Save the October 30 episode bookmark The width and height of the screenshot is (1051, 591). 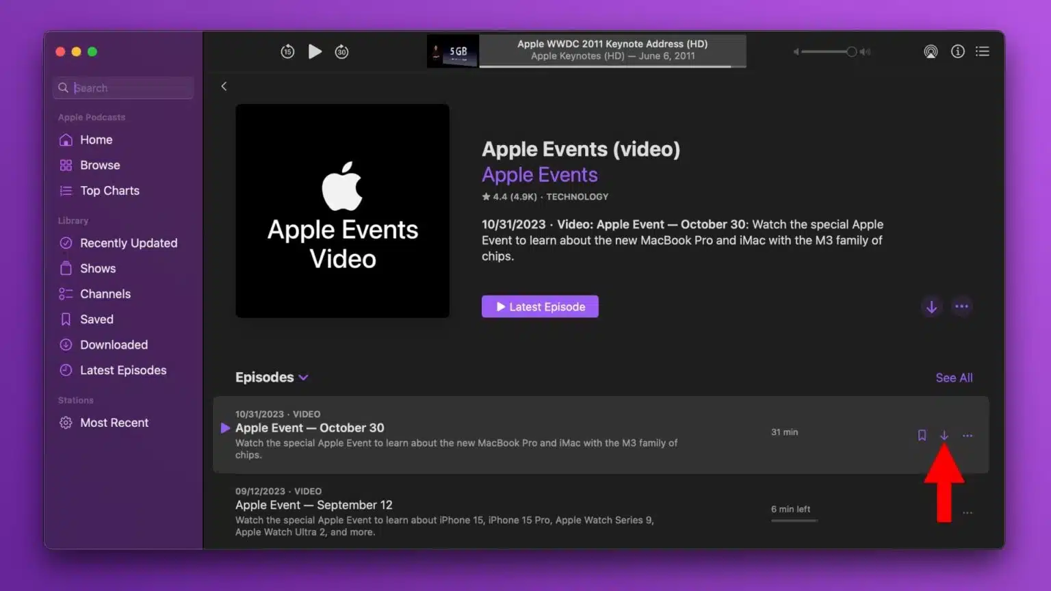point(922,436)
